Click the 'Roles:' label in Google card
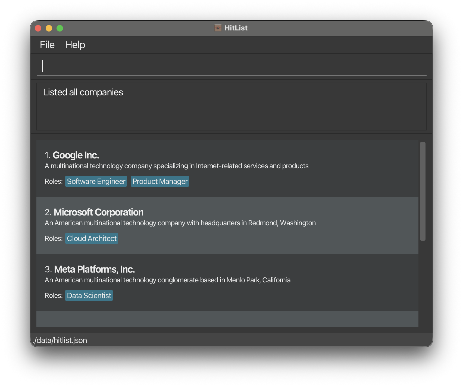Viewport: 463px width, 387px height. pos(54,181)
